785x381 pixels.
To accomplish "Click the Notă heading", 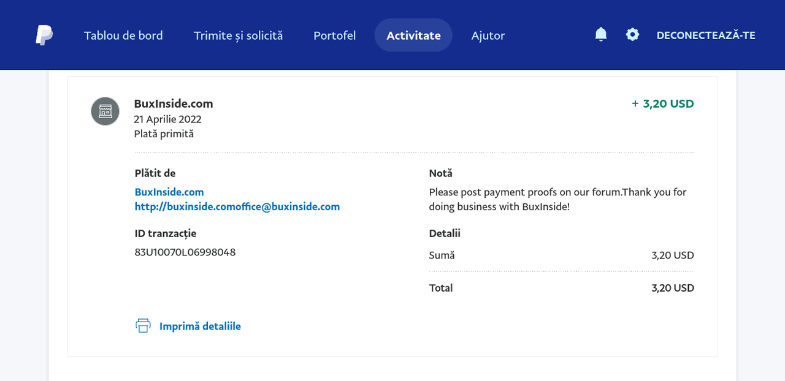I will (440, 173).
